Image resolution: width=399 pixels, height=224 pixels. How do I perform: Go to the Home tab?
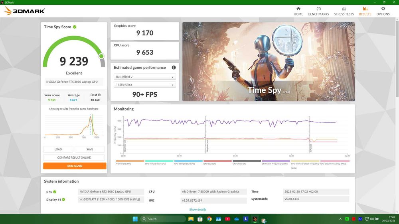(298, 11)
